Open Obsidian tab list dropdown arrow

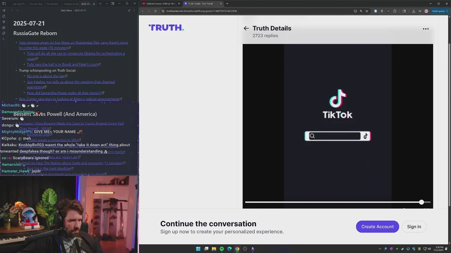click(106, 4)
